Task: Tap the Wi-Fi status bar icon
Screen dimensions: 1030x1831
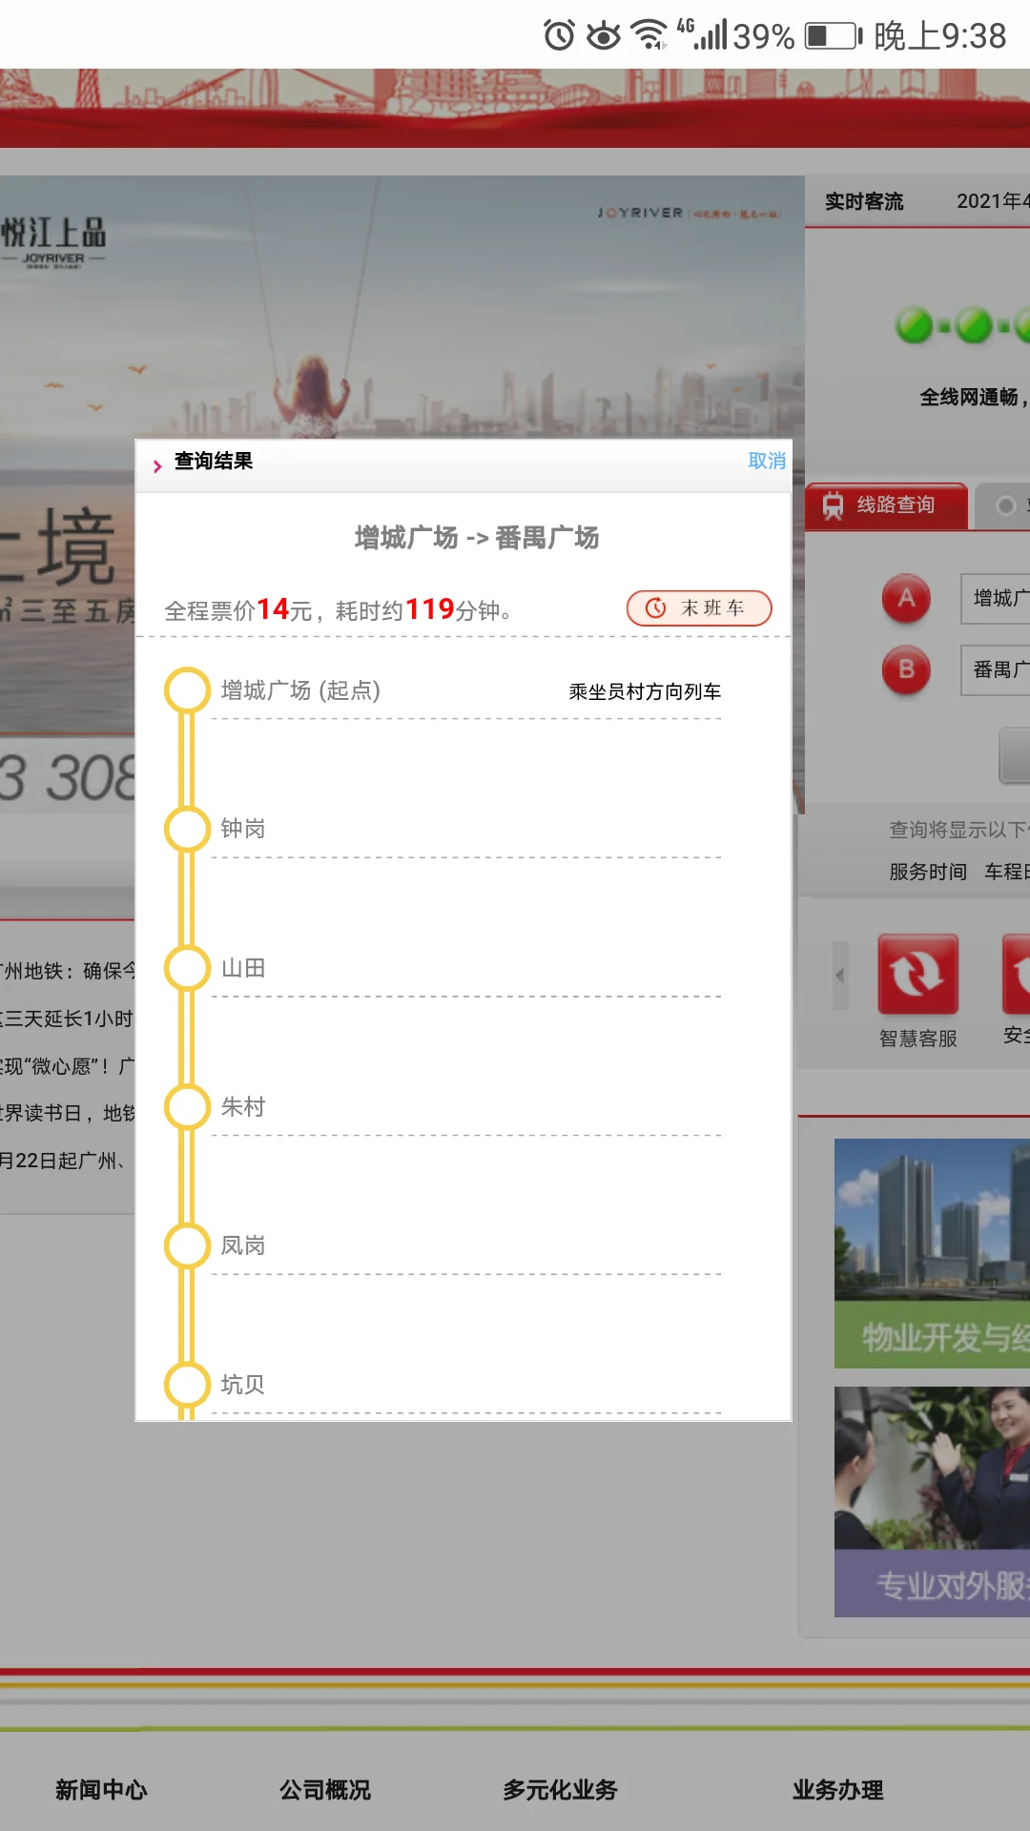Action: (x=650, y=35)
